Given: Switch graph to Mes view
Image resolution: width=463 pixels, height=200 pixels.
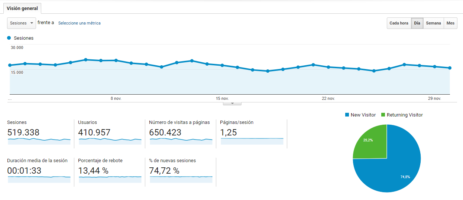Looking at the screenshot, I should tap(450, 23).
